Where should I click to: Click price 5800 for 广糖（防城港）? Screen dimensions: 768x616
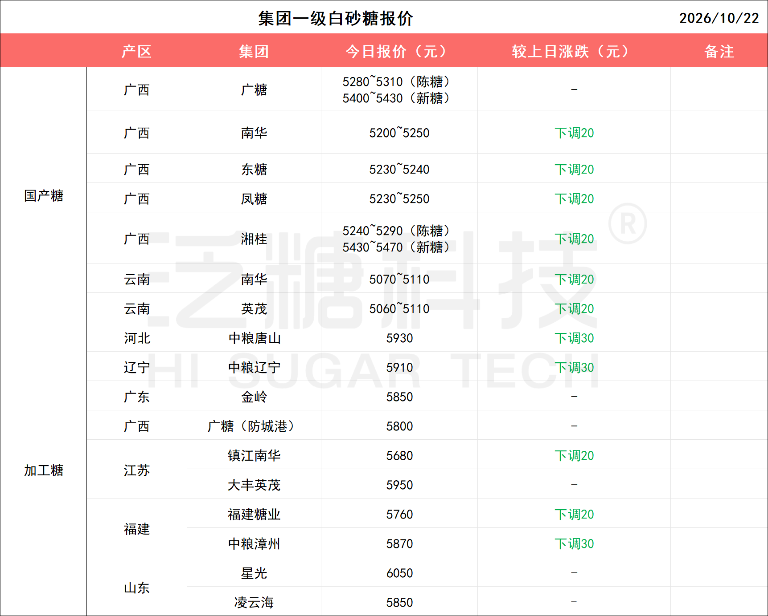[x=399, y=426]
